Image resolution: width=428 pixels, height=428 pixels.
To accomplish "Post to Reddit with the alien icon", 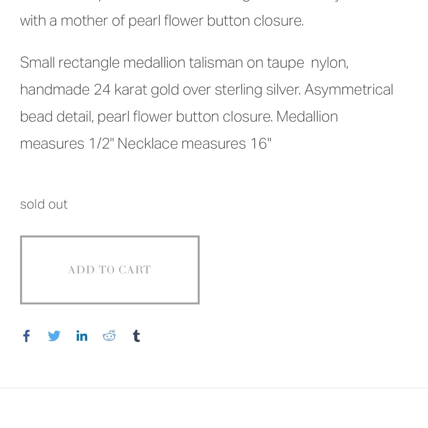I will point(109,336).
